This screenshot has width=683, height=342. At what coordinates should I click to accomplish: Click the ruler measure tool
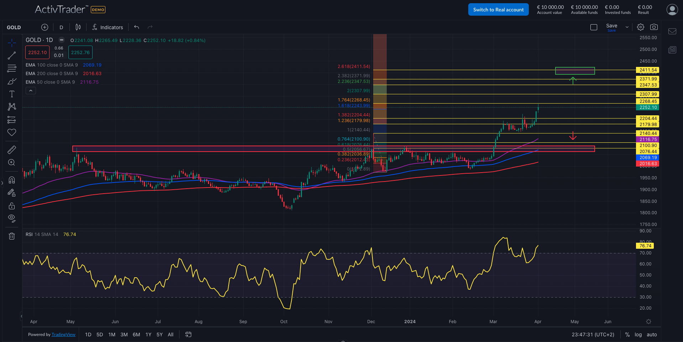tap(12, 150)
